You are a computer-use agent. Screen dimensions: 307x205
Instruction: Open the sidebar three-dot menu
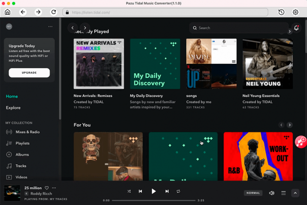click(50, 27)
